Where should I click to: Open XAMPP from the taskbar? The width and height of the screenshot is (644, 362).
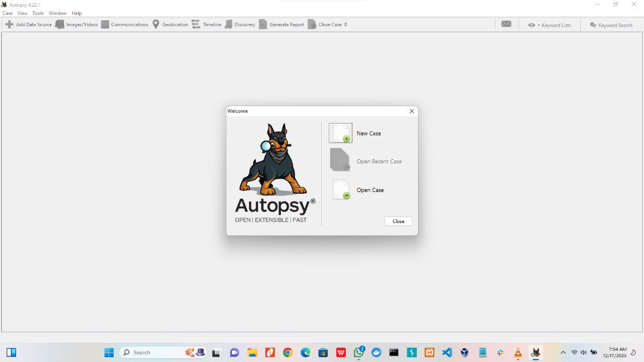[x=429, y=352]
